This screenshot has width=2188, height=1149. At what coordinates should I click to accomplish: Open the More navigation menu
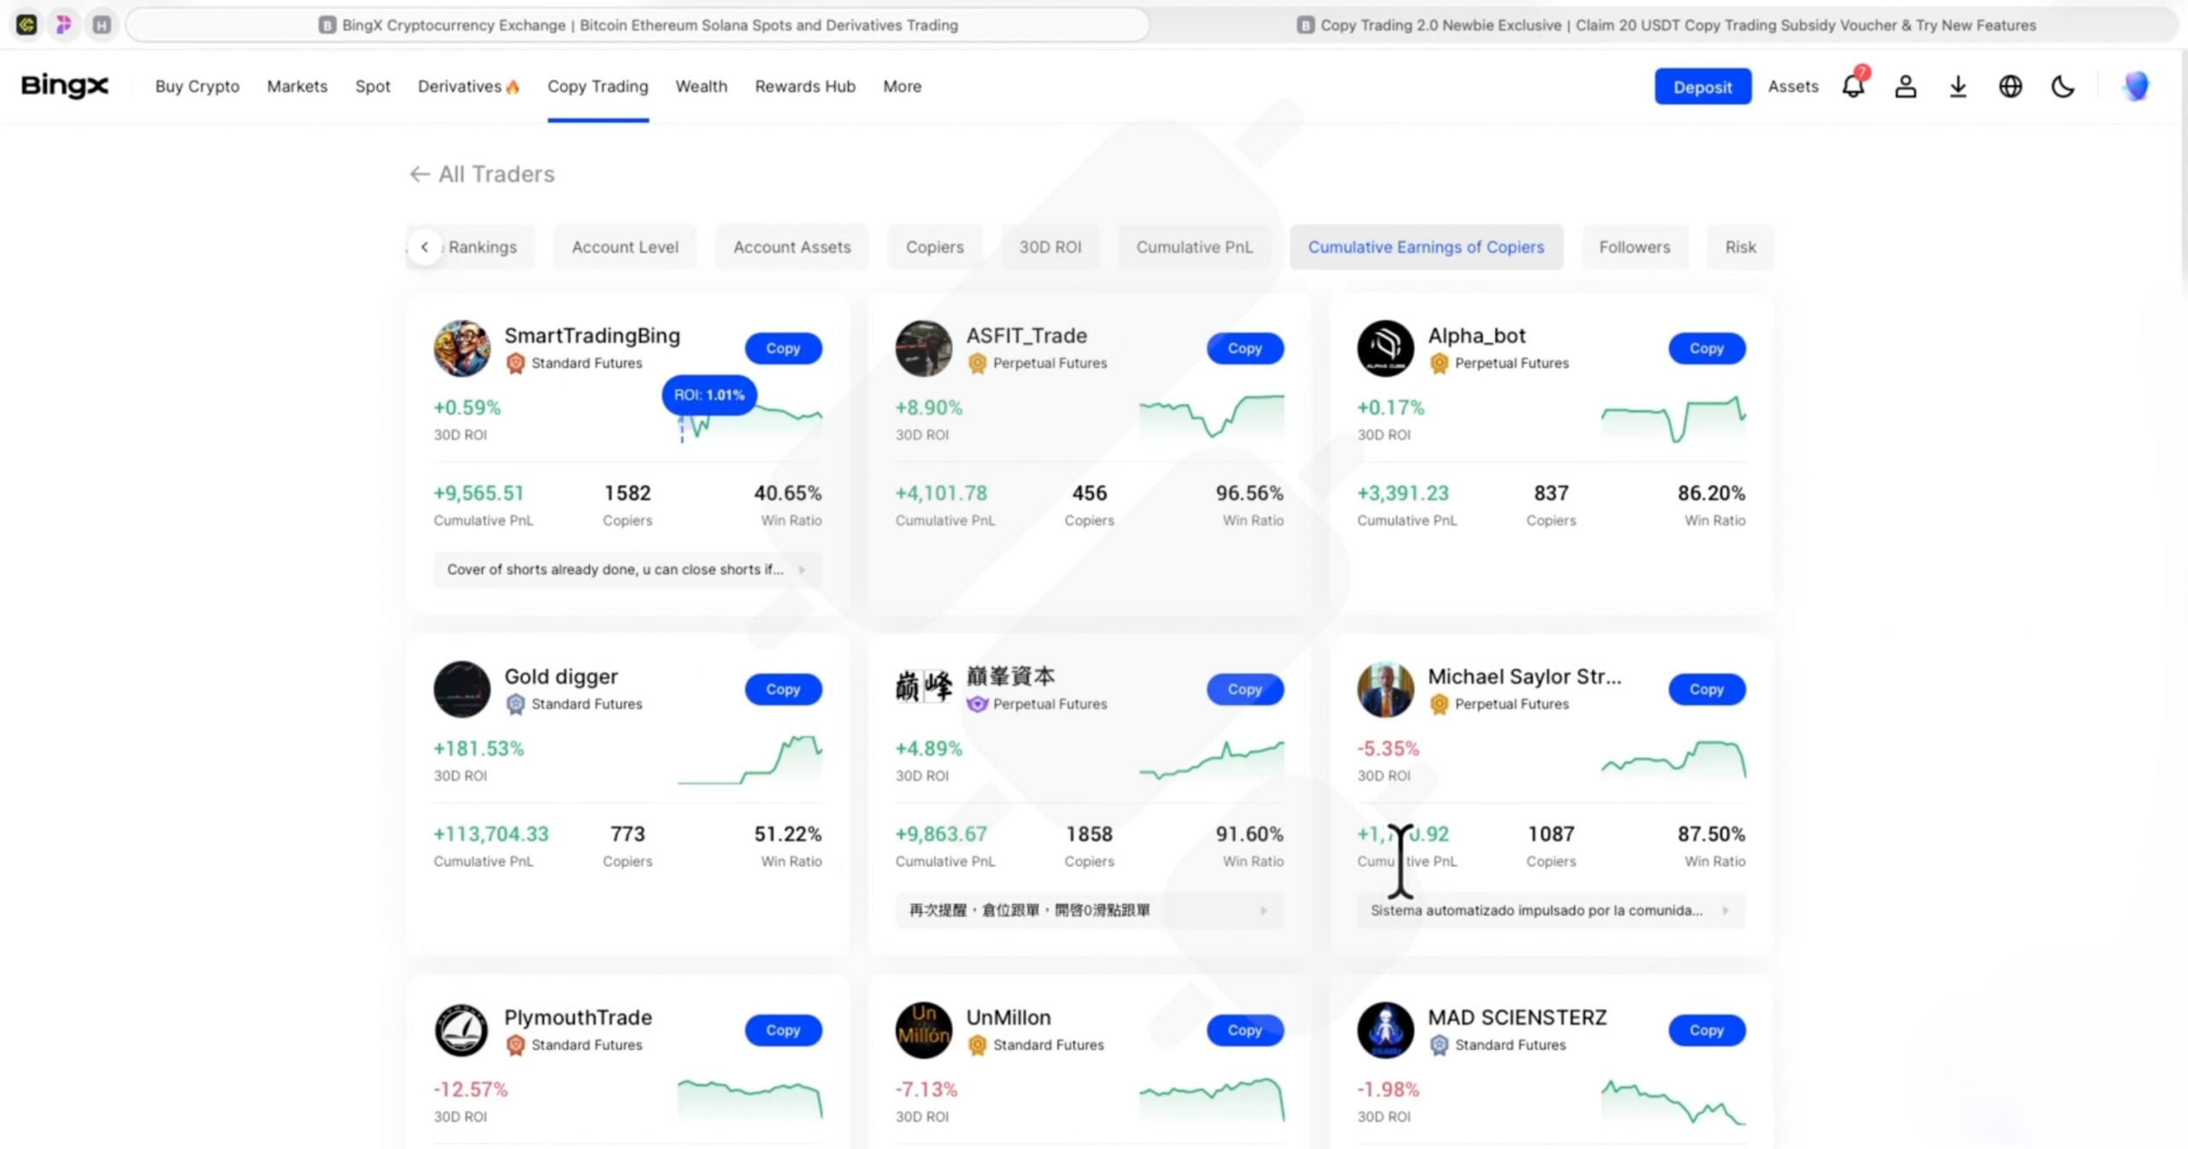(902, 85)
